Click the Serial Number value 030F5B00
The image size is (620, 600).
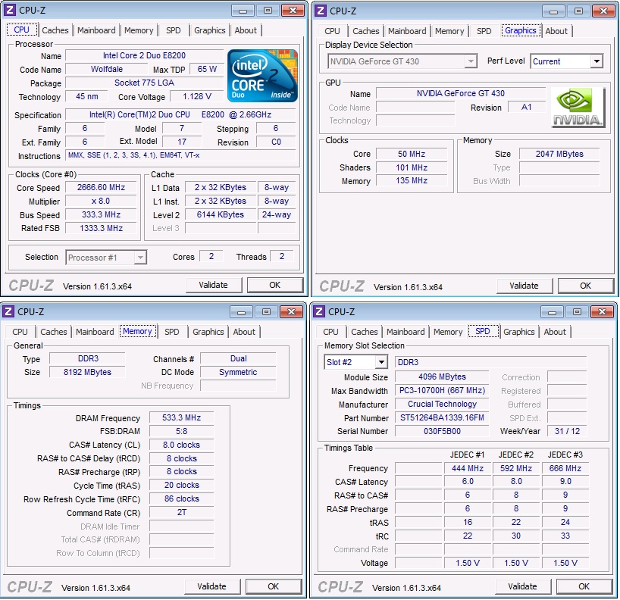442,431
